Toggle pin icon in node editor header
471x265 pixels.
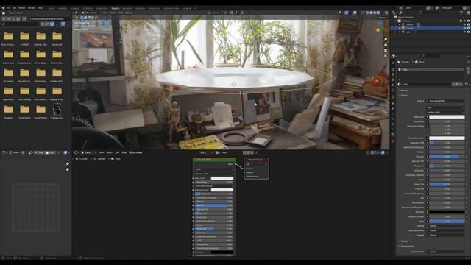[x=257, y=152]
